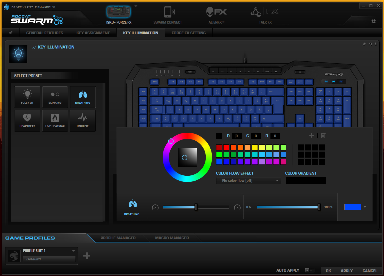
Task: Click the blue current color preview box
Action: tap(352, 207)
